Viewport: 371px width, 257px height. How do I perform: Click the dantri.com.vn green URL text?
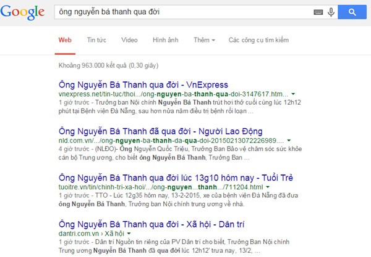click(79, 234)
